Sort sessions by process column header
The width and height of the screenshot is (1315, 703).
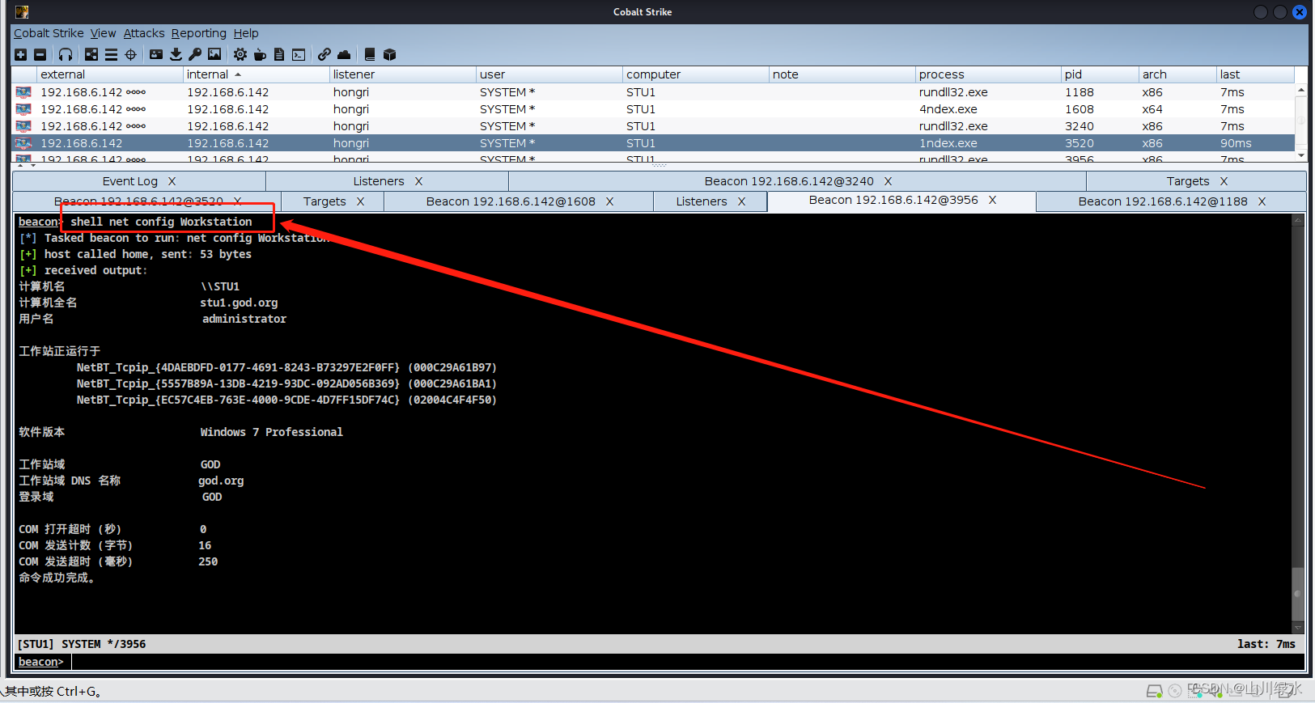(987, 74)
